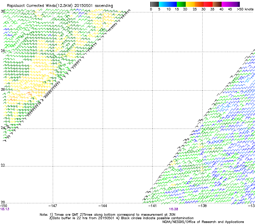
Task: Click latitude label '26'
Action: click(3, 90)
